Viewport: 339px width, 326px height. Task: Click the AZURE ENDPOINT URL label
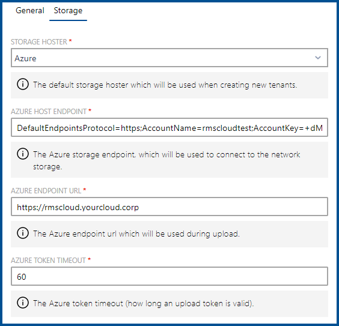coord(46,191)
